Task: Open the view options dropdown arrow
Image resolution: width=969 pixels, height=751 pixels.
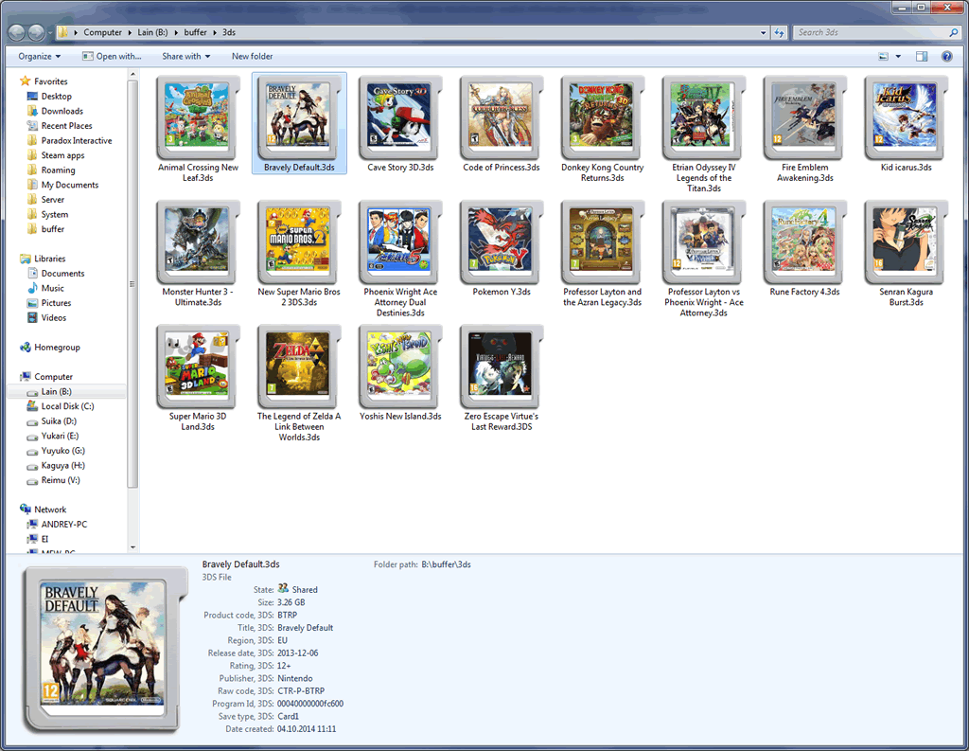Action: (x=898, y=56)
